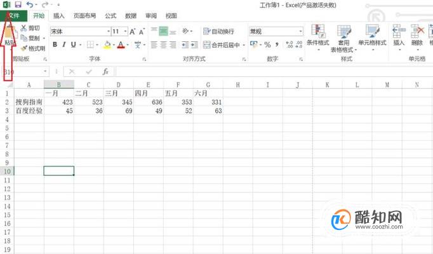Open the 公式 ribbon tab

(x=110, y=16)
